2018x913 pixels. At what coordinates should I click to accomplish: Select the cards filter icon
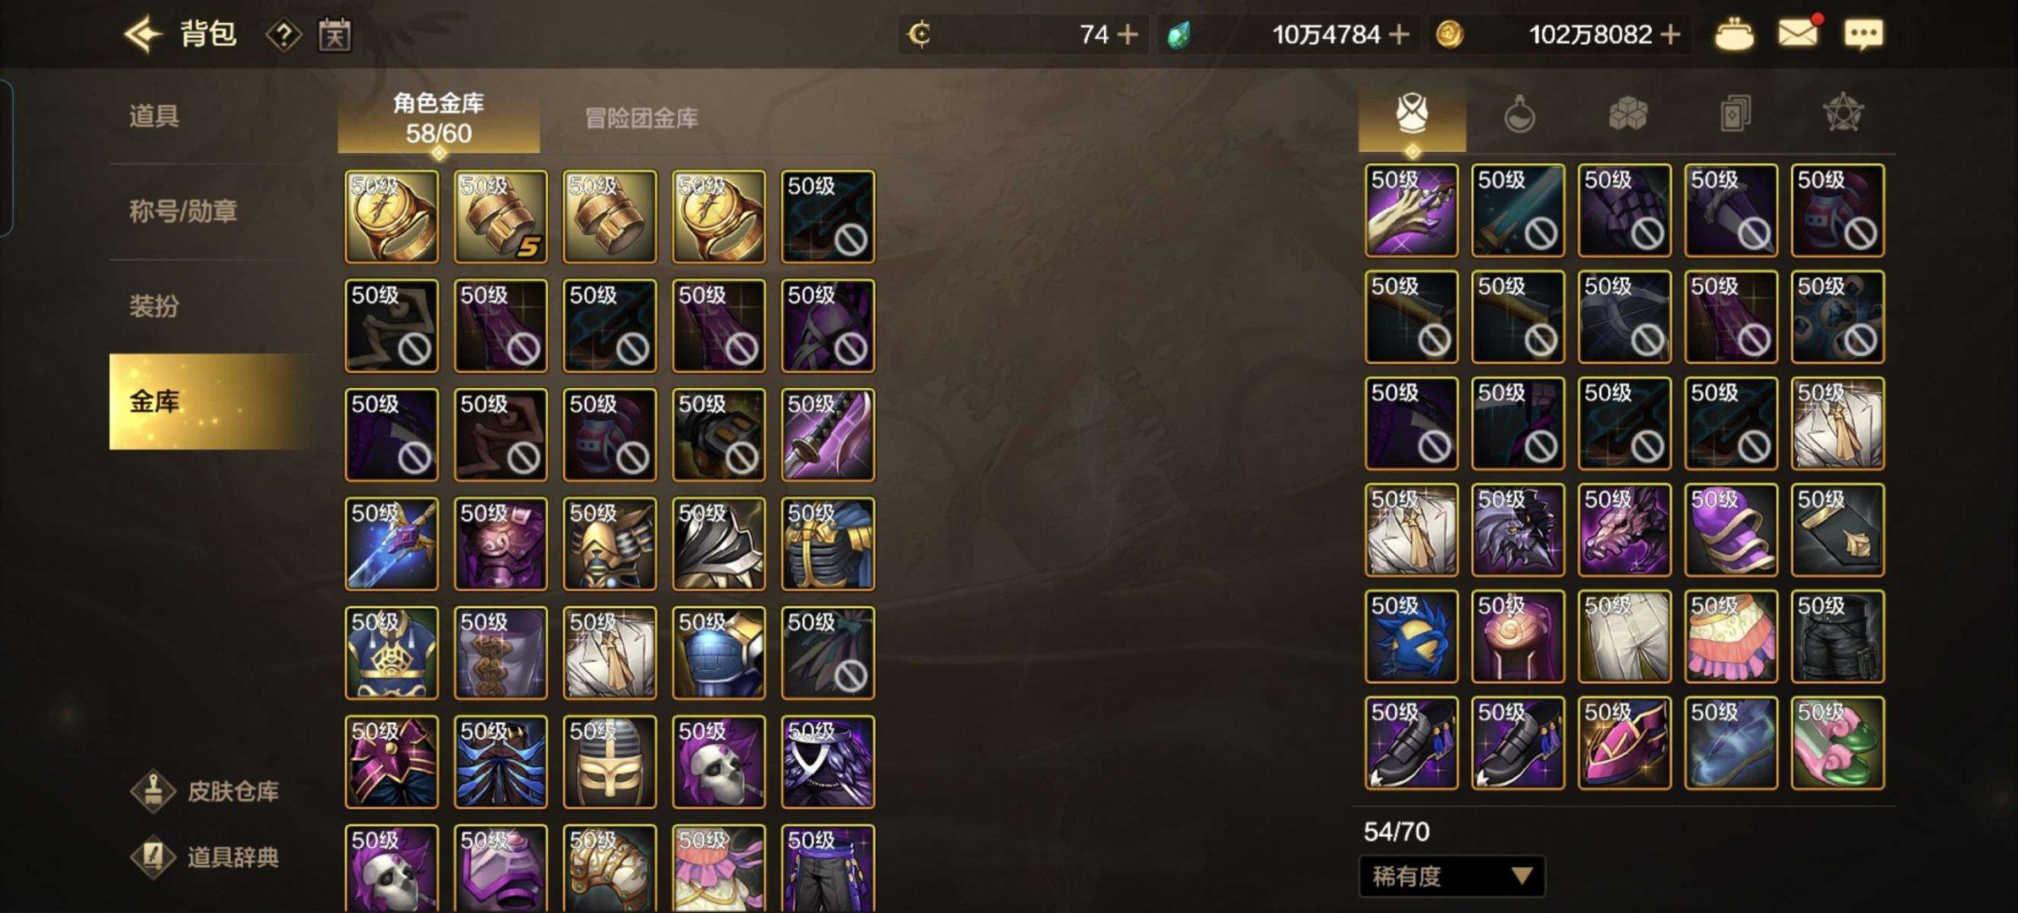[x=1735, y=113]
